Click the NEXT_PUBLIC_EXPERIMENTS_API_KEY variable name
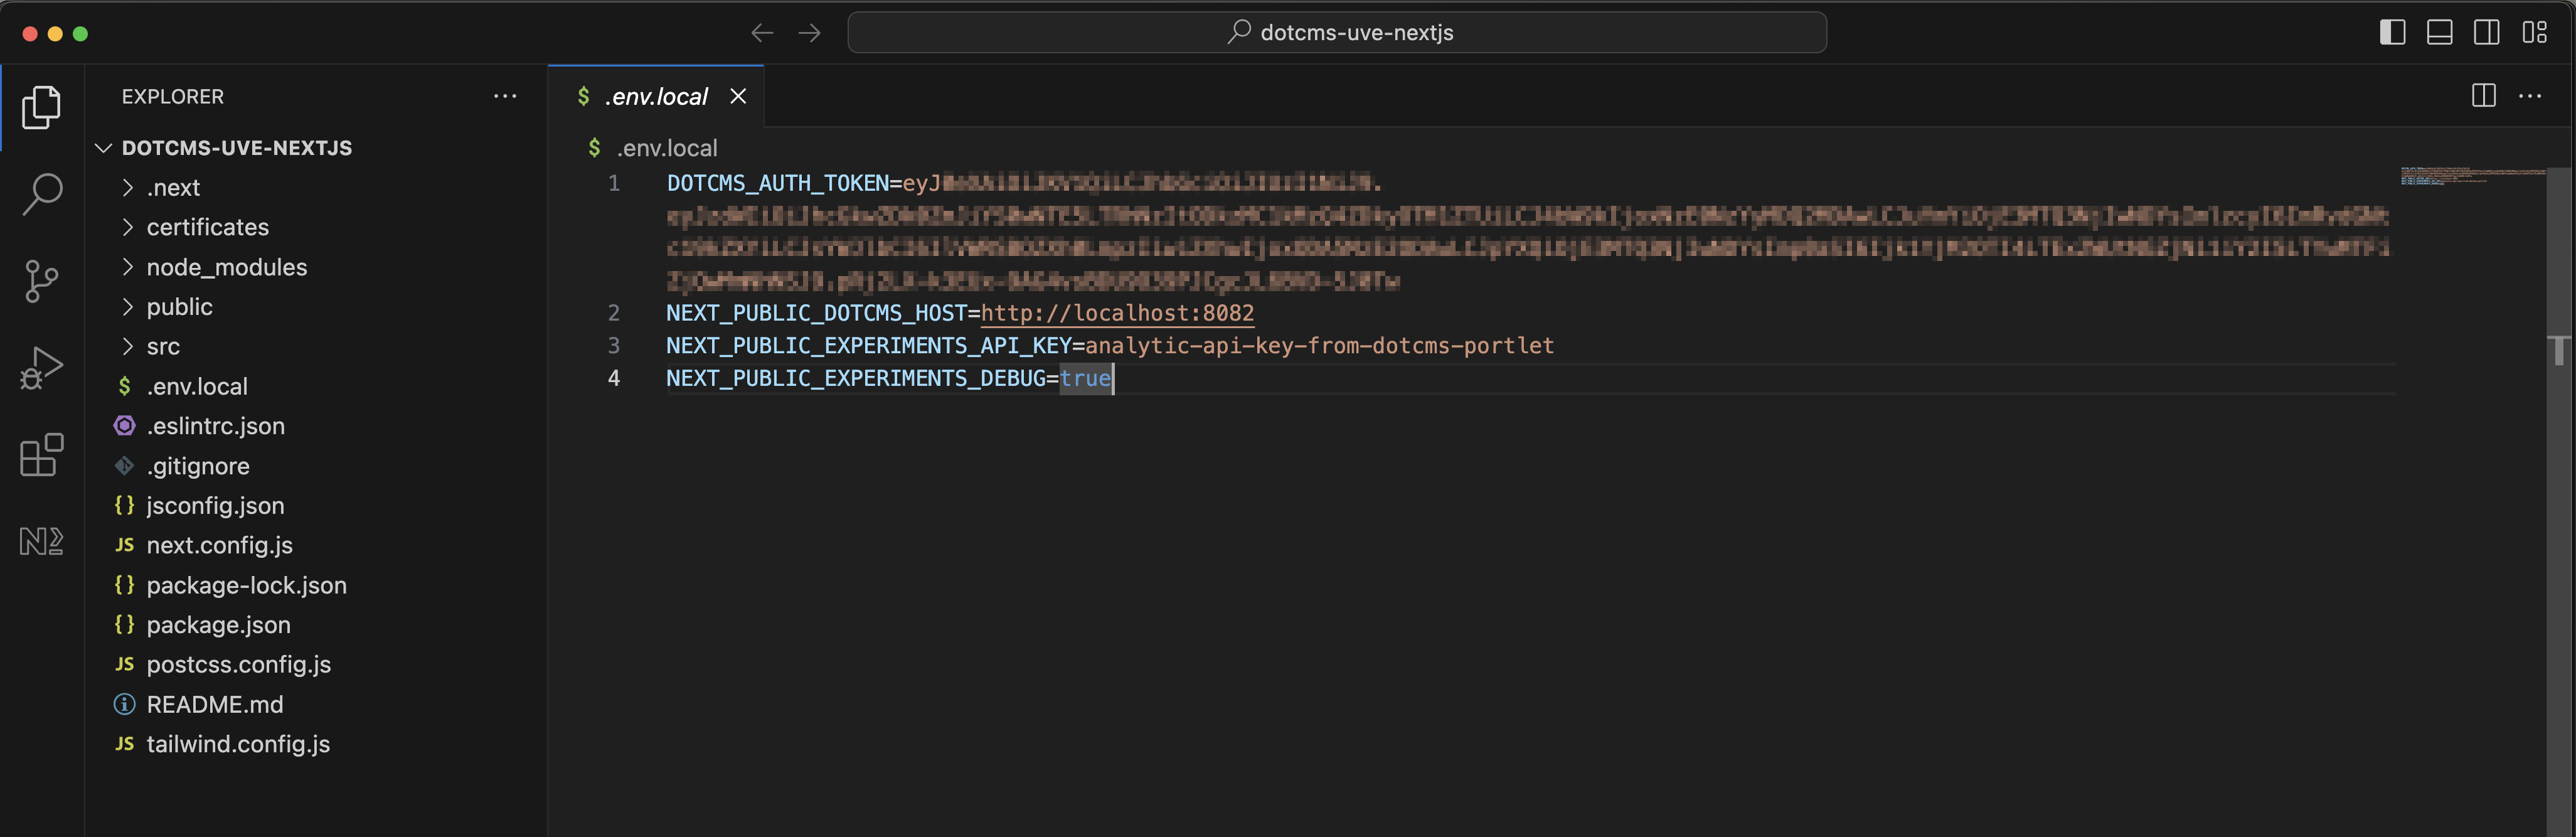 click(x=869, y=346)
